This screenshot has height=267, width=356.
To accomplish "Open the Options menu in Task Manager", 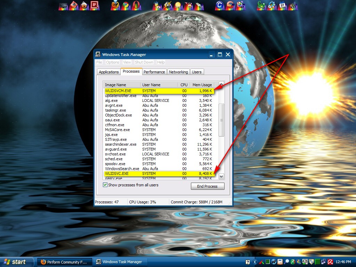I will 112,62.
